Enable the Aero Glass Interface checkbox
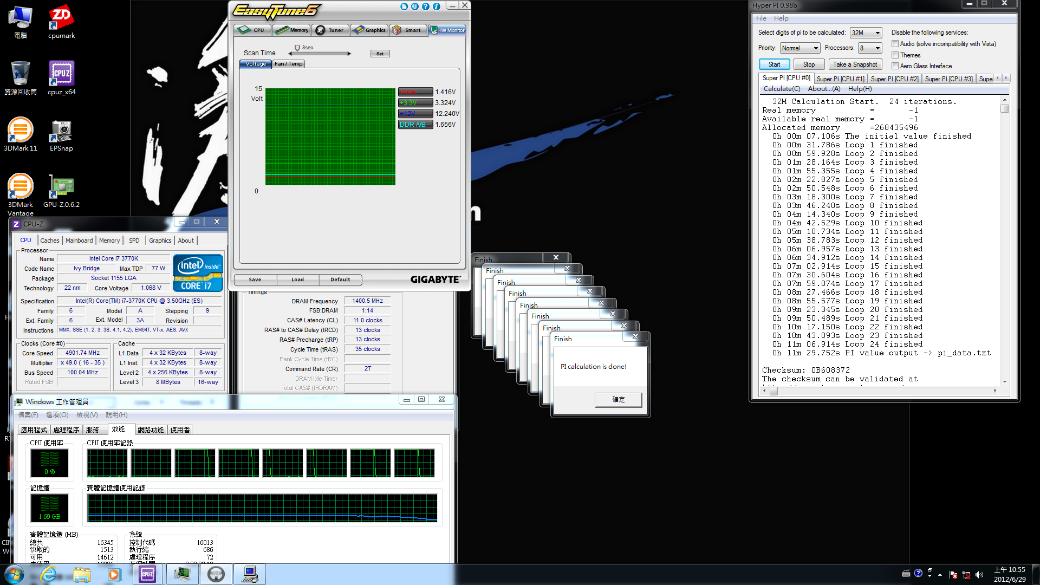 coord(895,66)
